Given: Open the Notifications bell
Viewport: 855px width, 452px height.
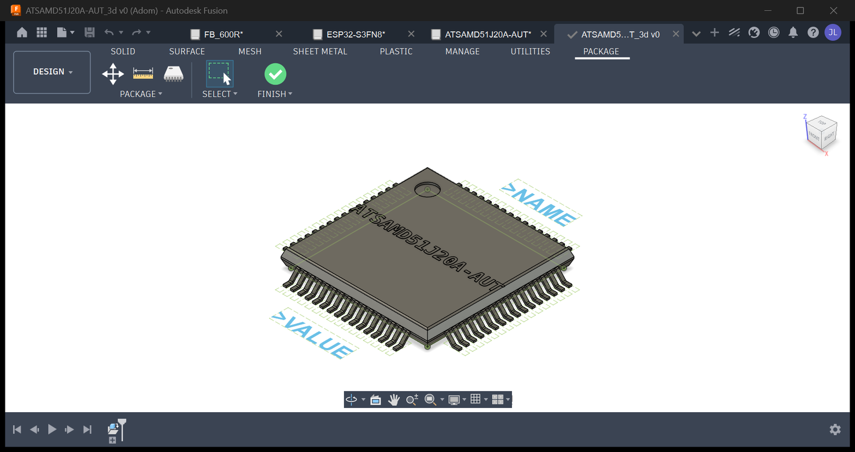Looking at the screenshot, I should point(793,33).
